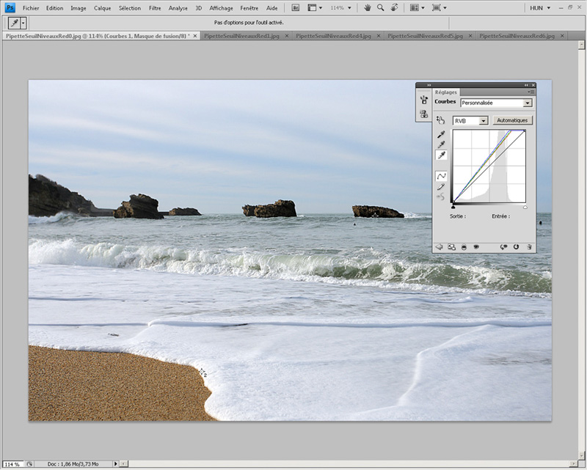
Task: Click the Automatiques button
Action: [512, 120]
